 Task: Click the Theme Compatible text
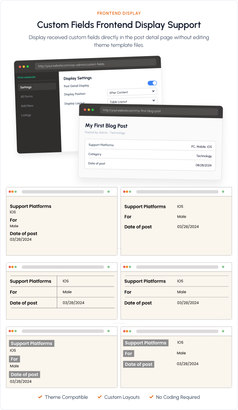tap(66, 397)
